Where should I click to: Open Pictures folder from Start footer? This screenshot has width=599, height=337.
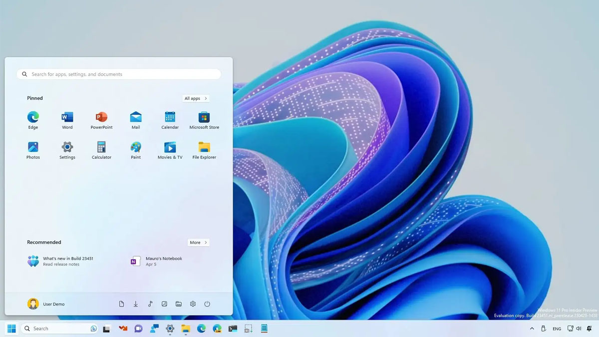tap(164, 304)
